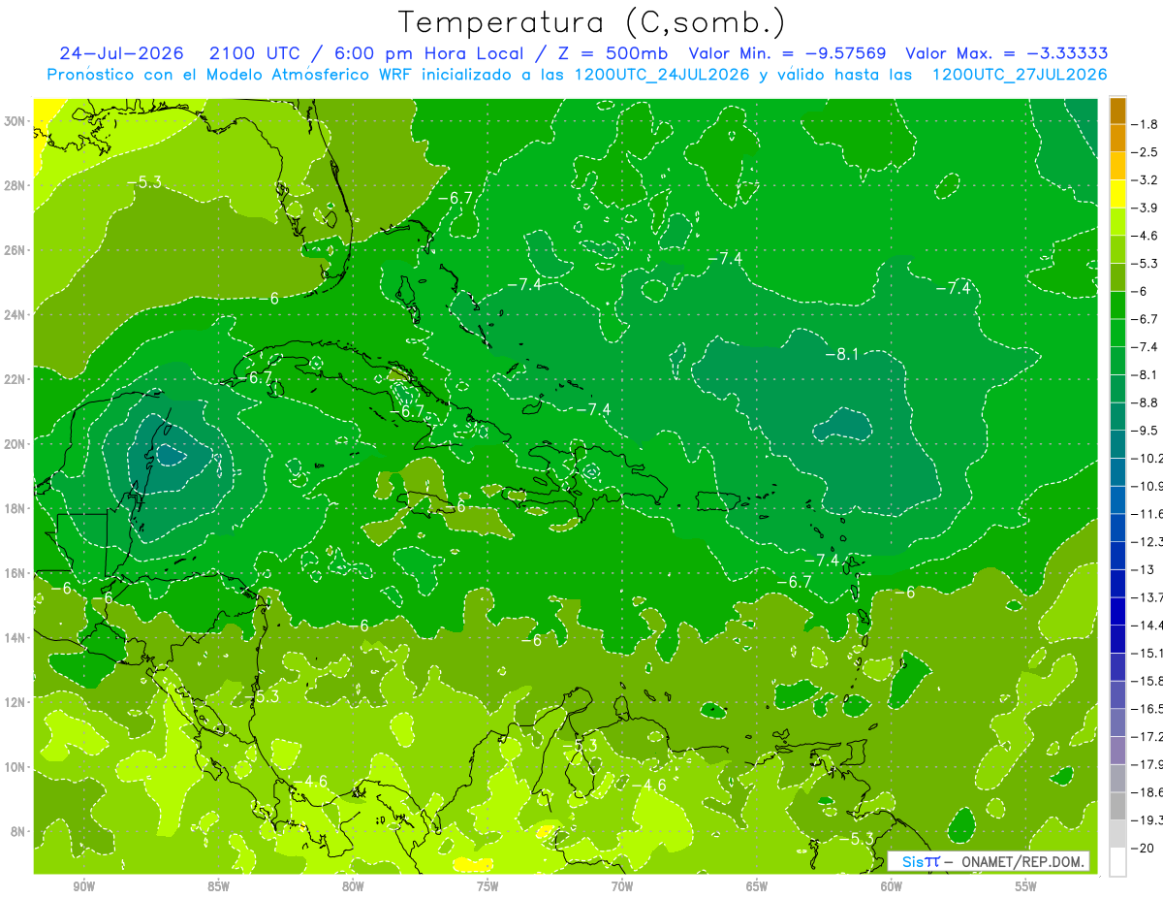Select the 'Z = 500mb' level text
Image resolution: width=1163 pixels, height=899 pixels.
[x=612, y=53]
